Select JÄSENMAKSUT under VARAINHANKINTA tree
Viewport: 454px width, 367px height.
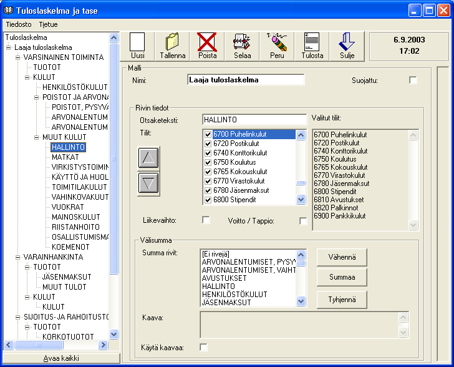pos(67,277)
